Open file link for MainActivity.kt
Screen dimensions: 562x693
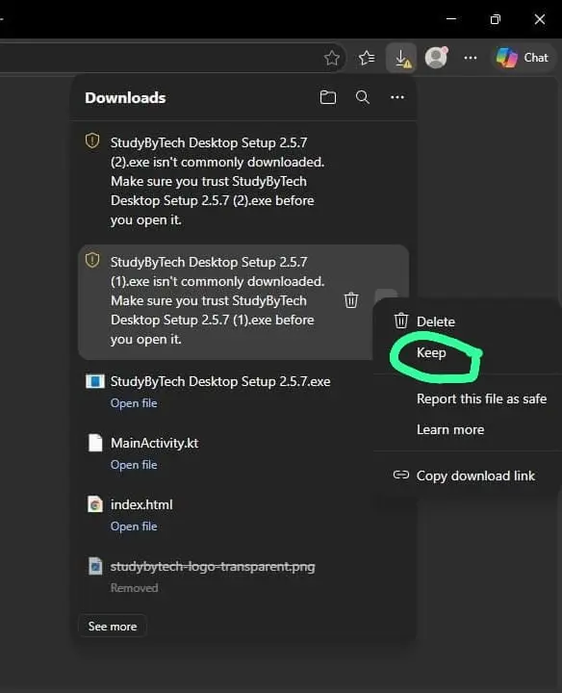134,465
